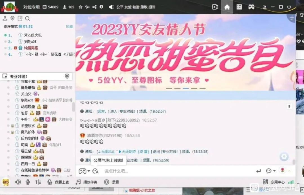Select user 俺是蘑菇 in channel list
Screen dimensions: 304x195
click(28, 88)
